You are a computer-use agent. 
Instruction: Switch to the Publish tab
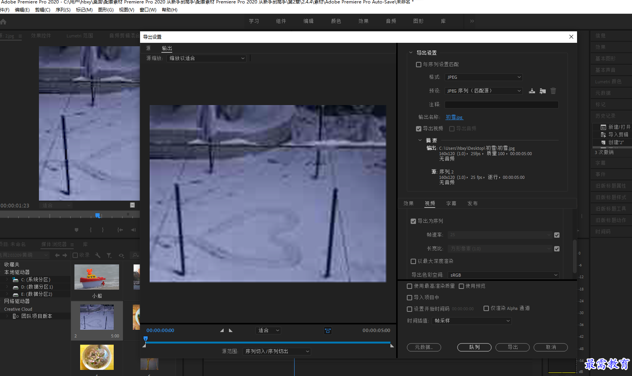472,204
